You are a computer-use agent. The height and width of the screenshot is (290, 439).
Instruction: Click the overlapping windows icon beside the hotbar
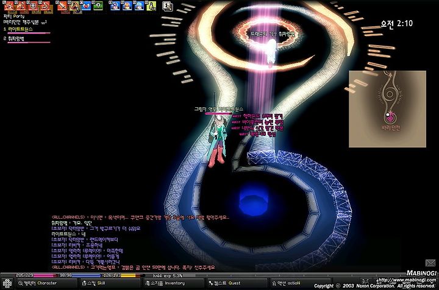coord(168,6)
